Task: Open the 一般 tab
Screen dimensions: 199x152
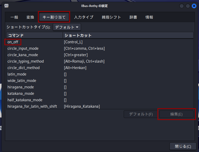Action: (14, 17)
